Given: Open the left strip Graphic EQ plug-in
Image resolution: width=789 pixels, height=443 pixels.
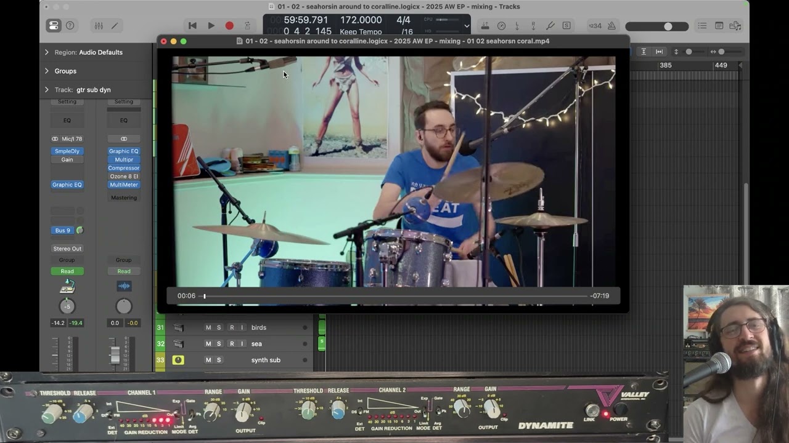Looking at the screenshot, I should pyautogui.click(x=67, y=185).
